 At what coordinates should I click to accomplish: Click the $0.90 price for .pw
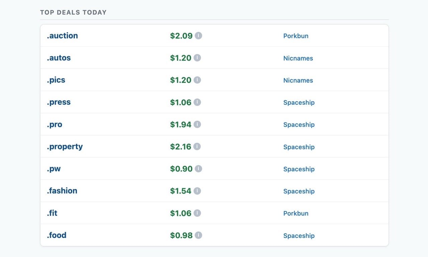[x=181, y=169]
